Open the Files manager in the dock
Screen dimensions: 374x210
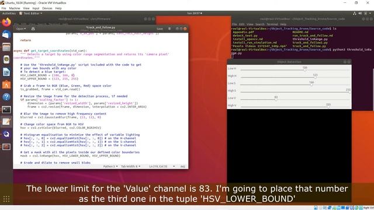point(6,47)
